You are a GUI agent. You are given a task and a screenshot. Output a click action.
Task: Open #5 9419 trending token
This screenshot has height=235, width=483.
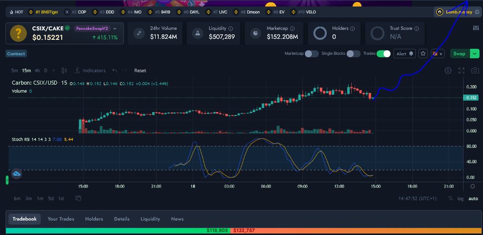coord(159,12)
